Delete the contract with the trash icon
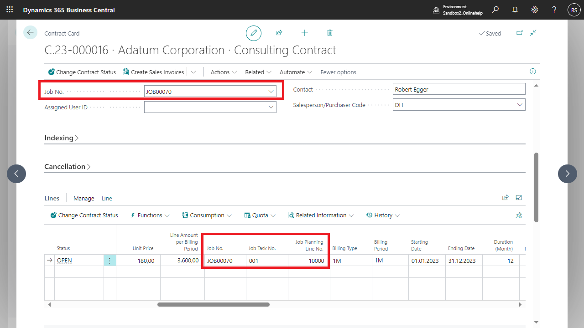Image resolution: width=584 pixels, height=328 pixels. [330, 33]
